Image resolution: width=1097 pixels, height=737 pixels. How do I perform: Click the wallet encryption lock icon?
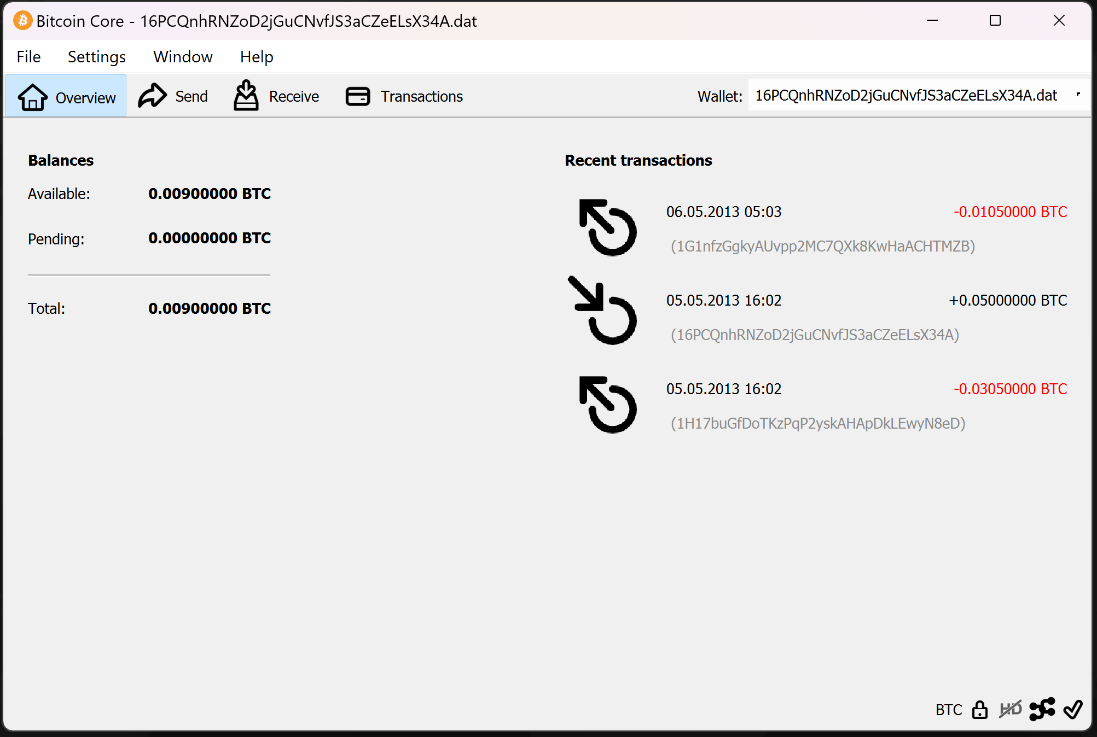(979, 710)
